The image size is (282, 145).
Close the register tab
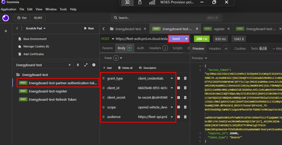(x=229, y=29)
